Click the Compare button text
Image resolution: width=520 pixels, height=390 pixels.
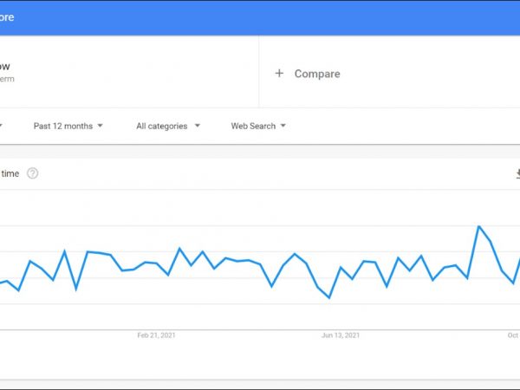point(317,74)
